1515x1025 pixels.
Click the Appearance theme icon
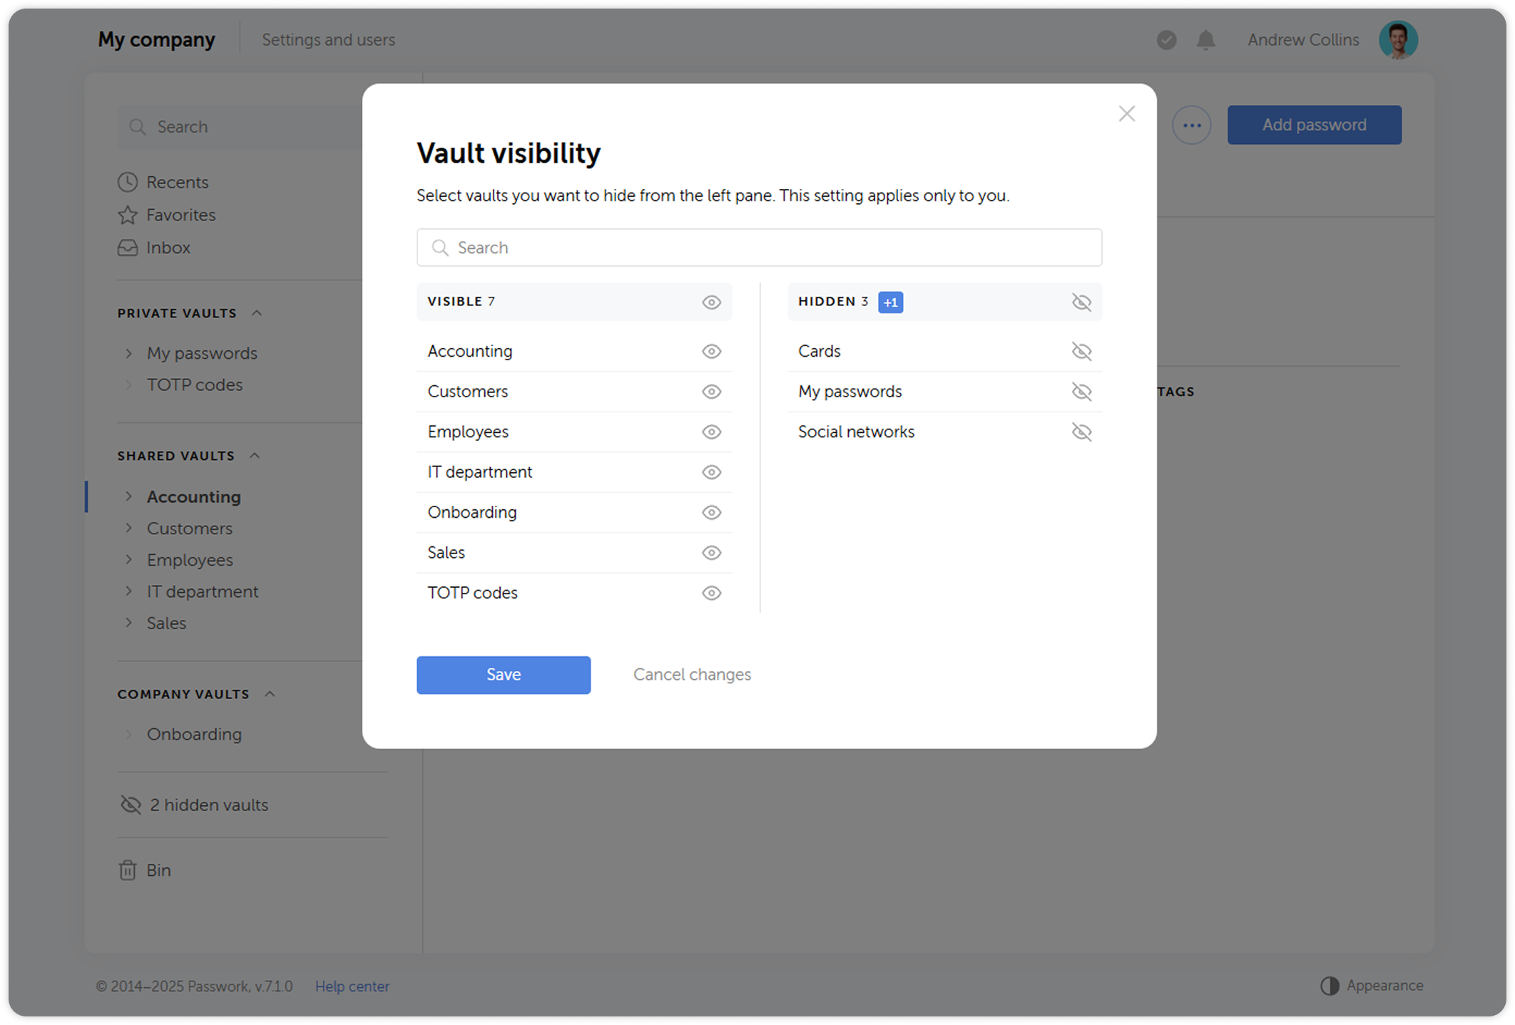[1328, 986]
